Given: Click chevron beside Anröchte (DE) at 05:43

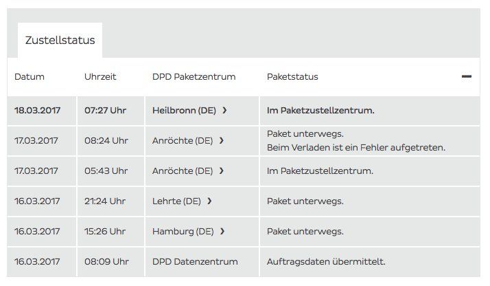Looking at the screenshot, I should click(x=222, y=170).
